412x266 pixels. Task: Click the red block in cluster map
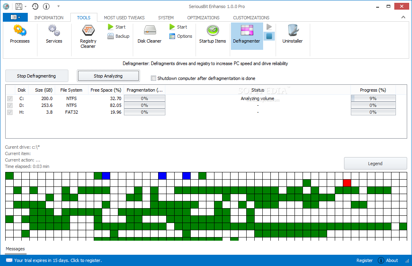click(x=347, y=183)
